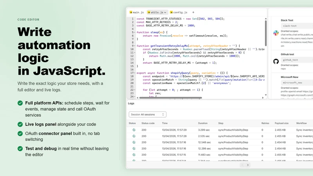Click the green check beside Test and debug
Viewport: 313px width, 176px height.
[20, 149]
